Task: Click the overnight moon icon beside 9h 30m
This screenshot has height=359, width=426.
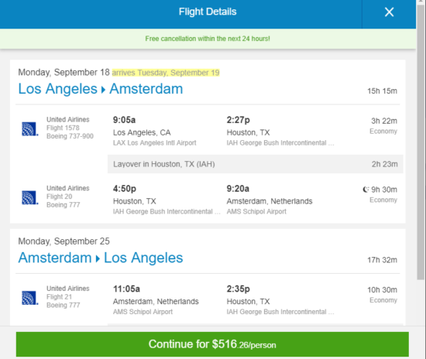Action: pyautogui.click(x=366, y=190)
